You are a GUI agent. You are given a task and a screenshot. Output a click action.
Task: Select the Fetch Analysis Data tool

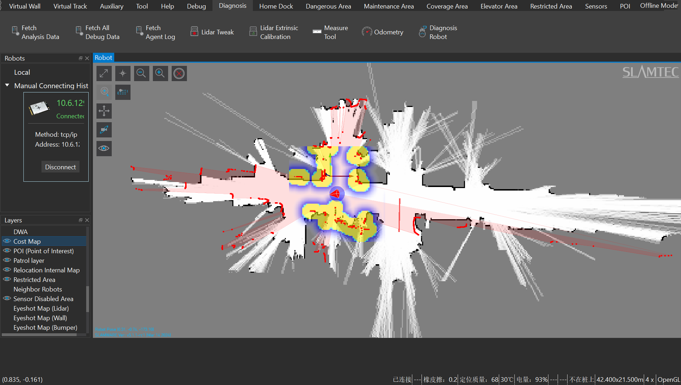pyautogui.click(x=36, y=32)
